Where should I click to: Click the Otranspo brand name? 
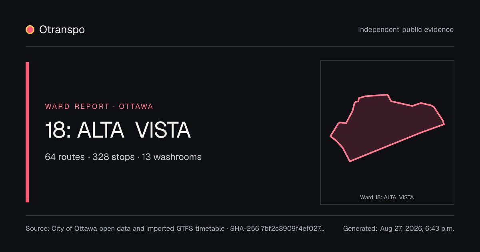(x=62, y=30)
